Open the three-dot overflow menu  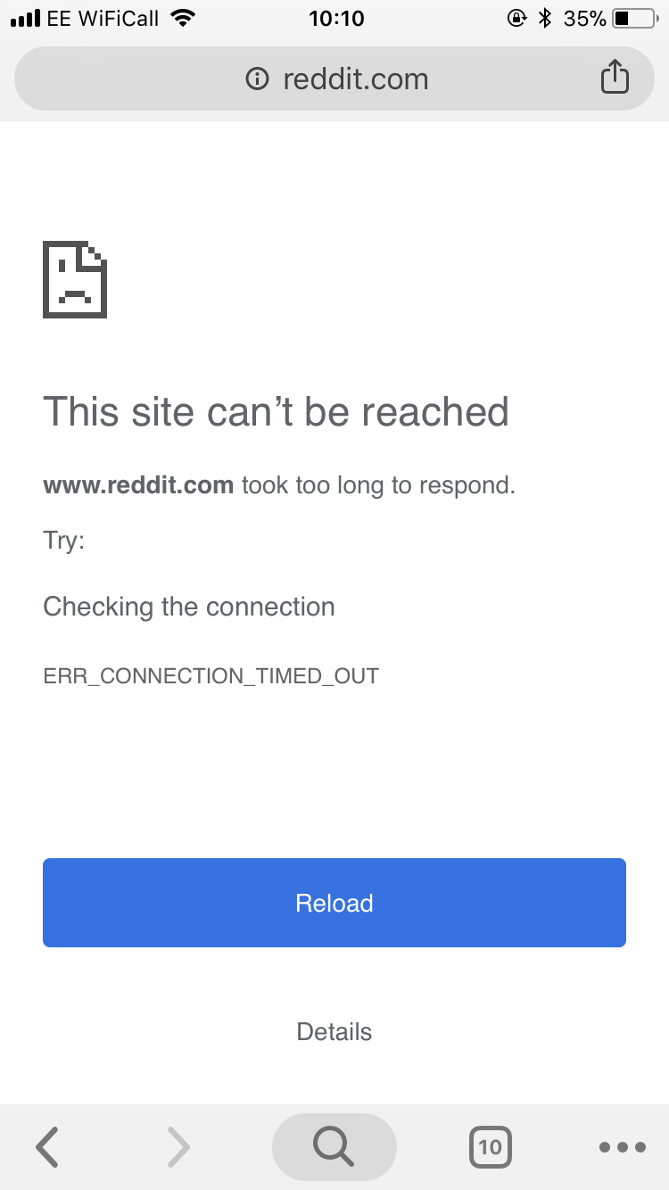622,1147
